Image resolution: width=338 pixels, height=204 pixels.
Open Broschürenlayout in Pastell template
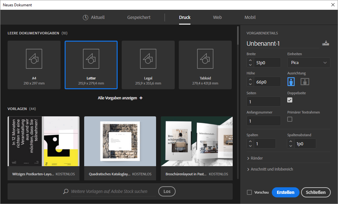[x=197, y=149]
